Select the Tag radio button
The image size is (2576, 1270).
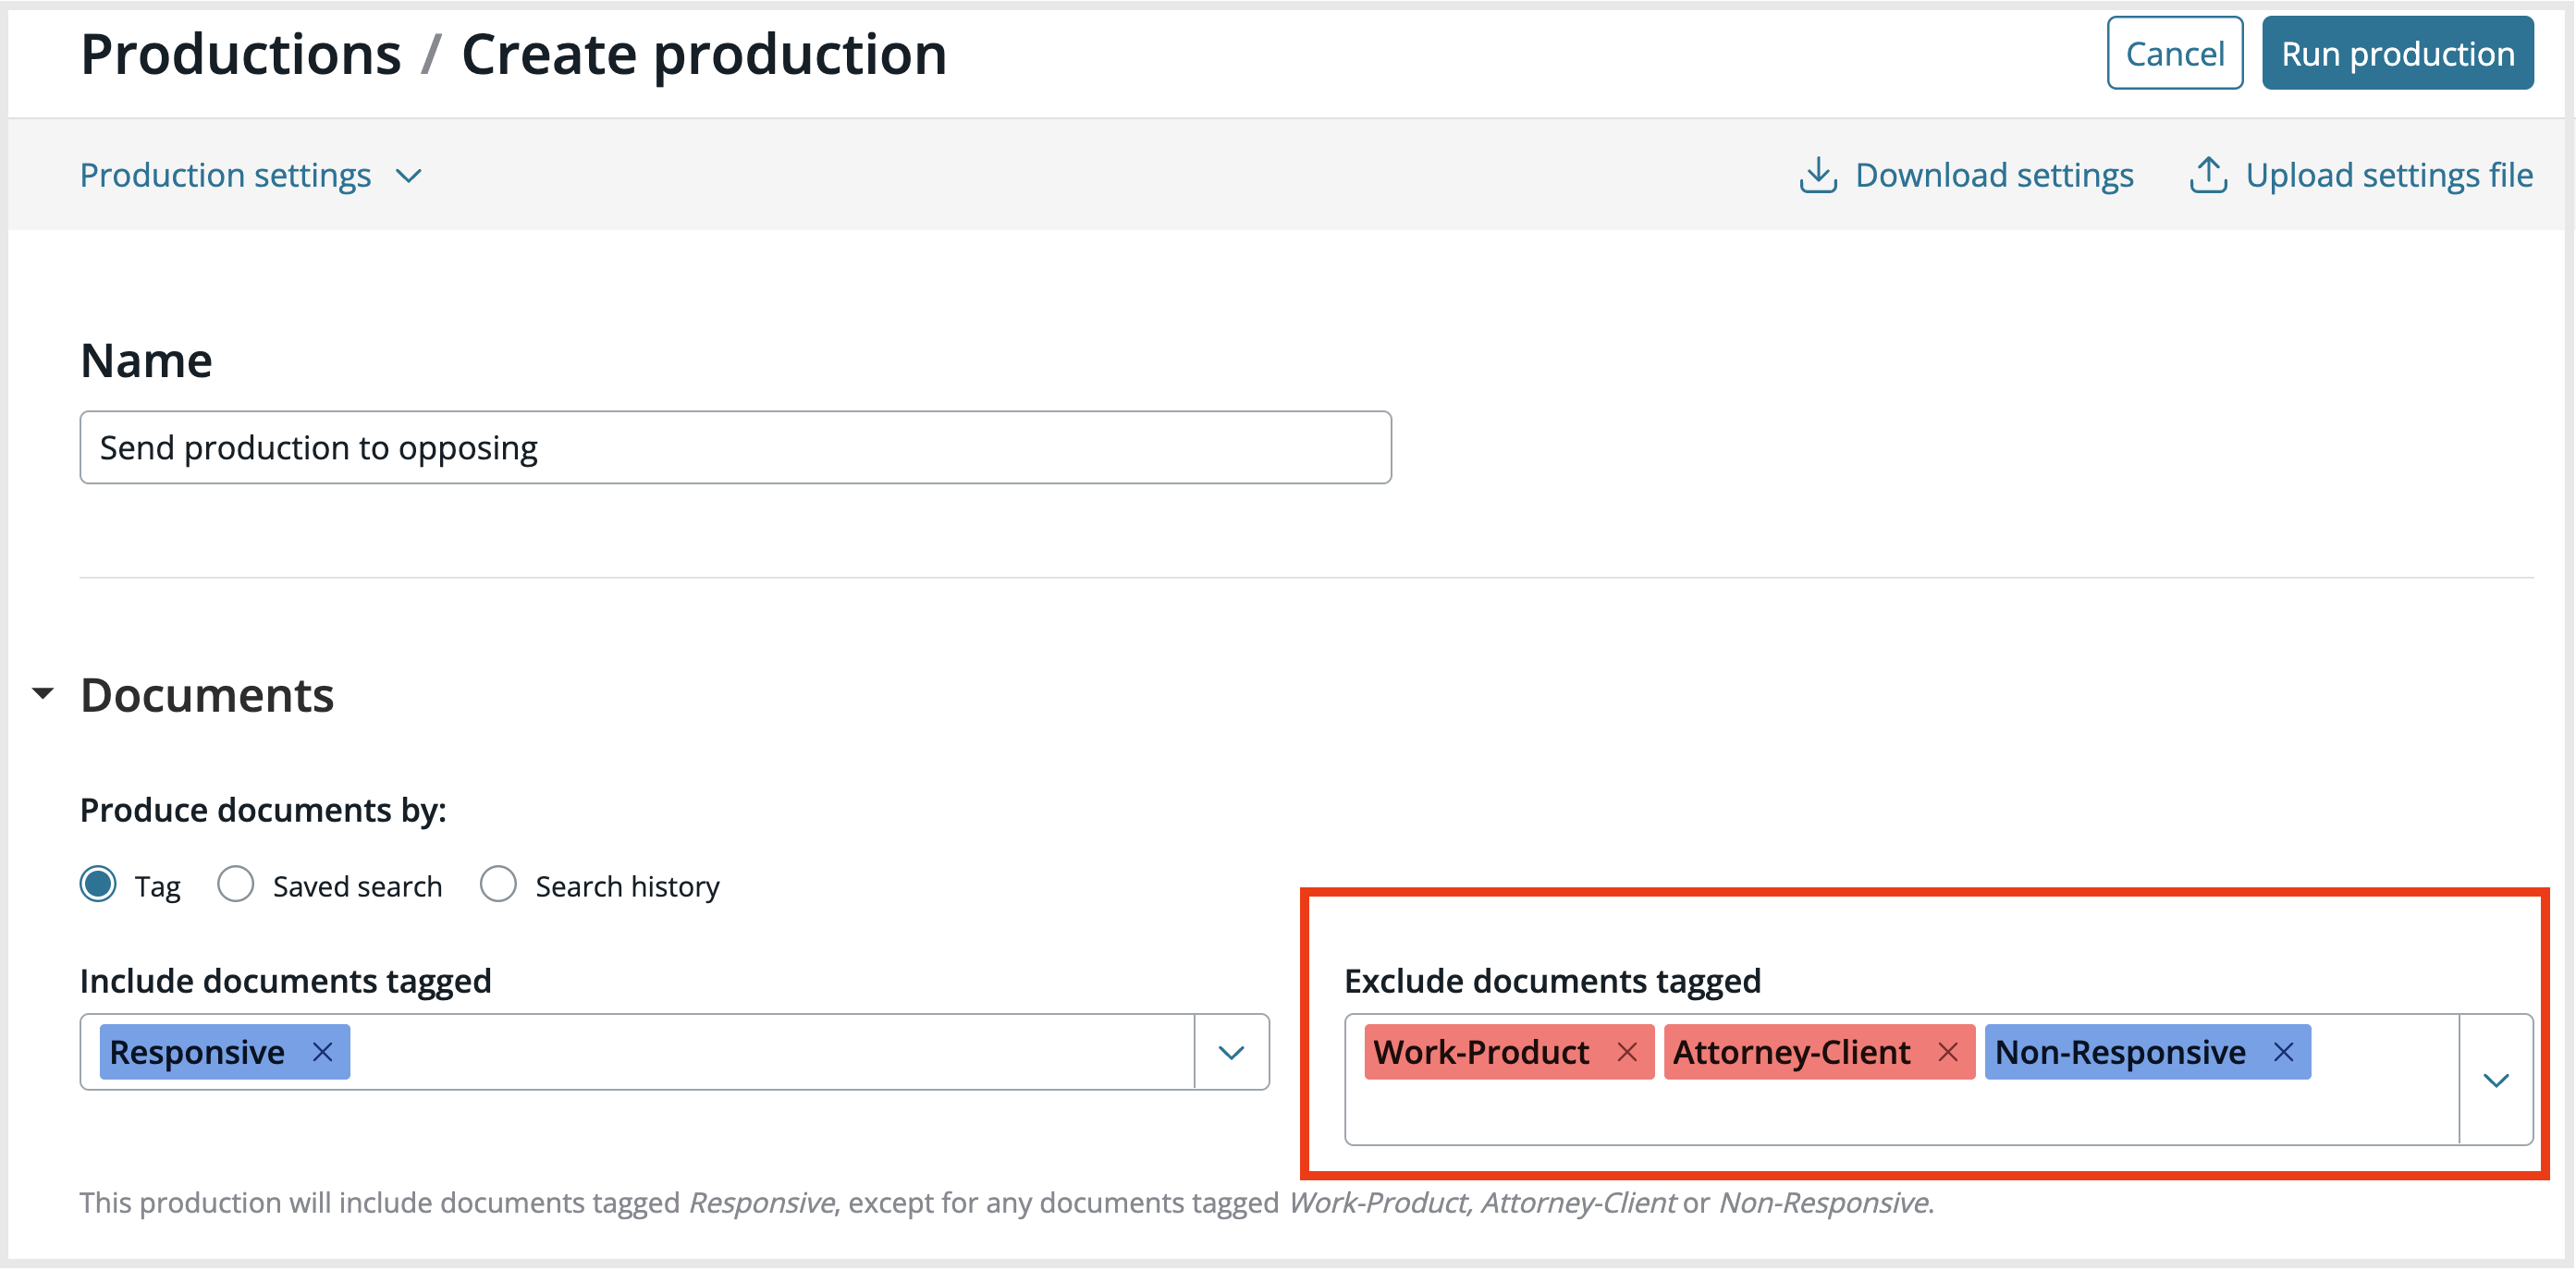coord(98,884)
